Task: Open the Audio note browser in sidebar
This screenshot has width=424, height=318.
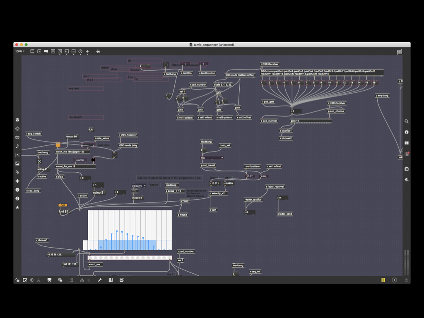Action: tap(17, 146)
